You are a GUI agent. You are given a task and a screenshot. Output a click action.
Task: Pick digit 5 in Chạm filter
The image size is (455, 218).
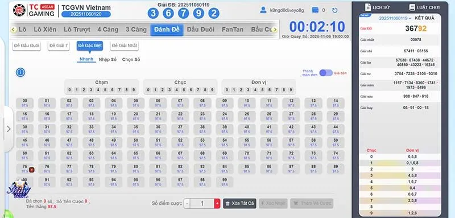click(105, 90)
